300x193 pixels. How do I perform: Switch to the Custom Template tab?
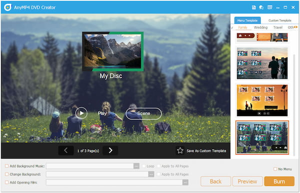[x=279, y=20]
